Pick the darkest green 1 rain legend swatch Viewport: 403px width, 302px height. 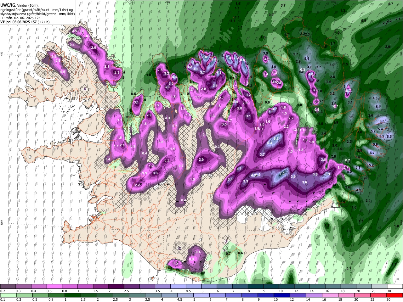[73, 295]
